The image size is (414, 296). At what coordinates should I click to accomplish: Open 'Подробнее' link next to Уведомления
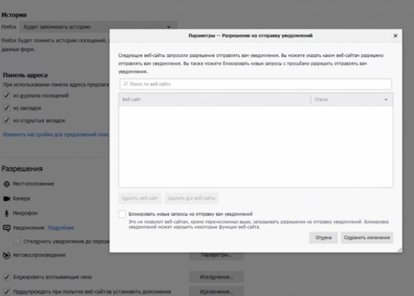60,228
